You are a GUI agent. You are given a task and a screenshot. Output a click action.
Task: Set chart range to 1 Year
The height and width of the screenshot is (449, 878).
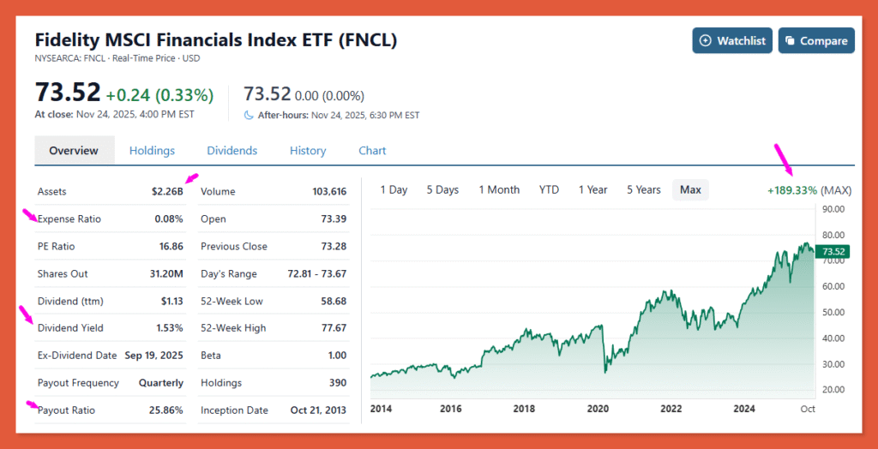[592, 189]
